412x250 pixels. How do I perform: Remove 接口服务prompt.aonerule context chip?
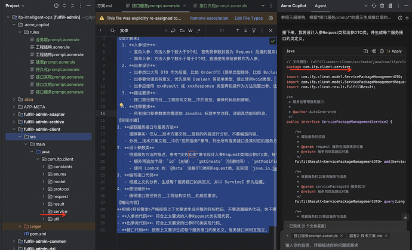coord(342,236)
